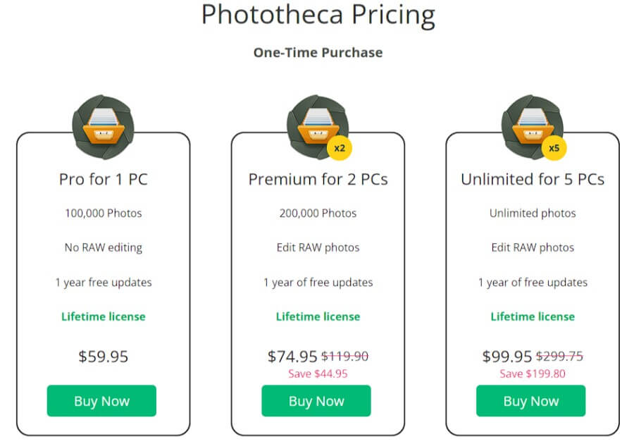Viewport: 634px width, 444px height.
Task: Click the yellow x2 badge
Action: pyautogui.click(x=340, y=148)
